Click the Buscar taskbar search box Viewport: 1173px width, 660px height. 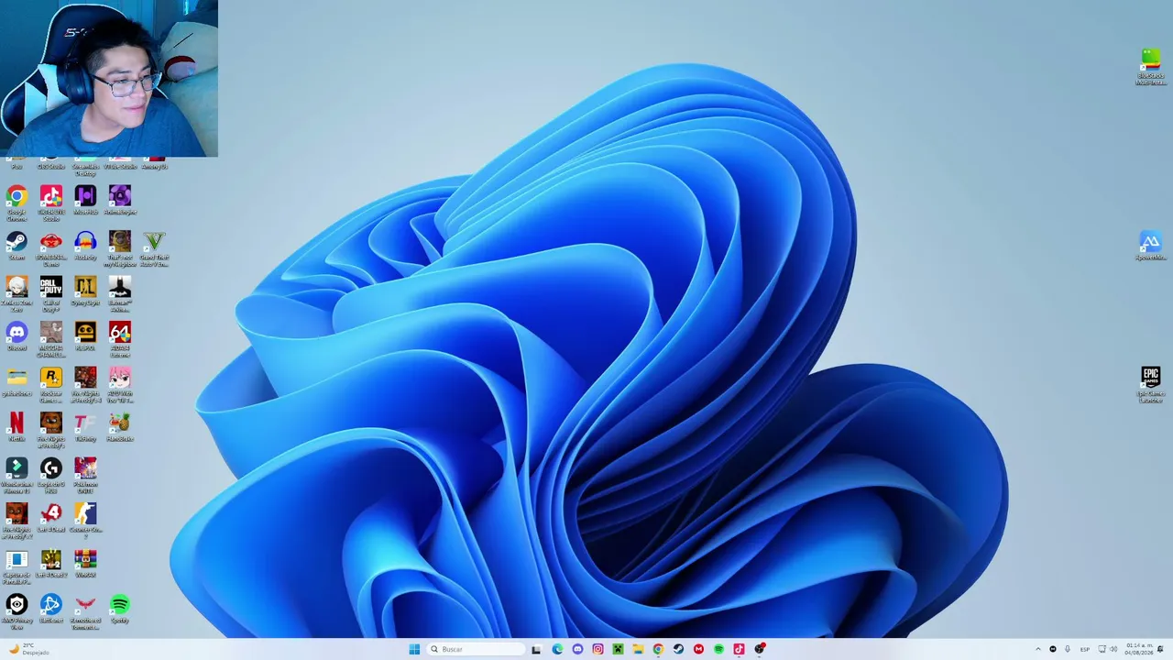(476, 649)
